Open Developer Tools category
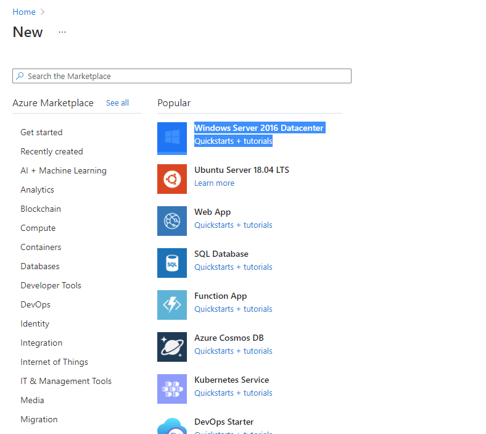The image size is (486, 434). [51, 285]
